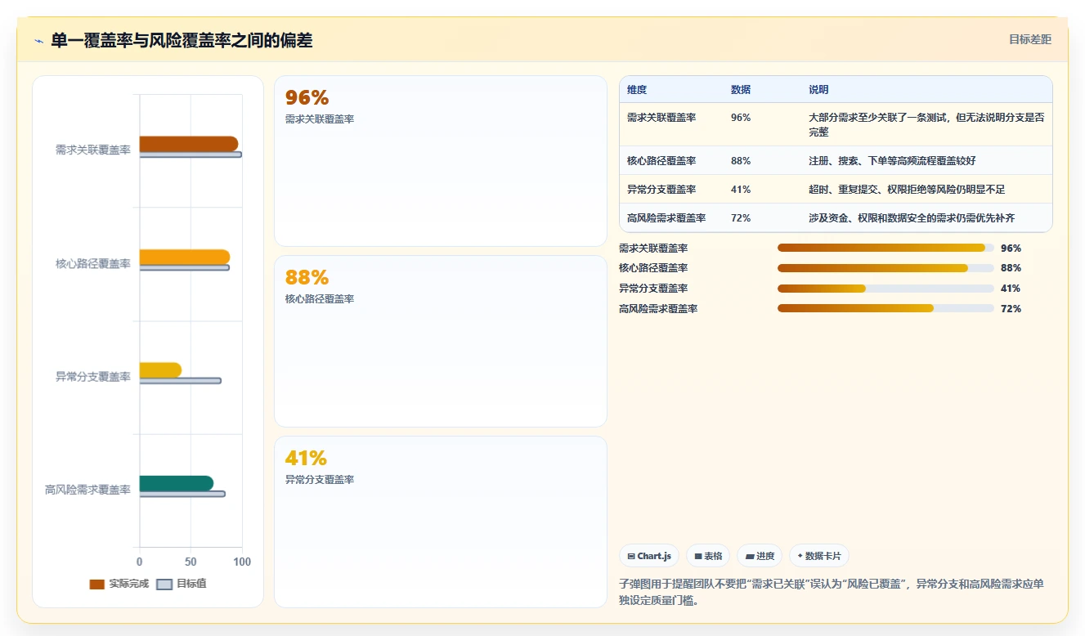Click the 核心路径覆盖率 progress bar at 88%
The width and height of the screenshot is (1085, 636).
point(885,268)
